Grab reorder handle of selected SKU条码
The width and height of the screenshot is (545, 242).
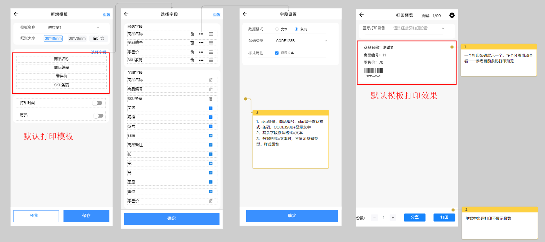211,60
